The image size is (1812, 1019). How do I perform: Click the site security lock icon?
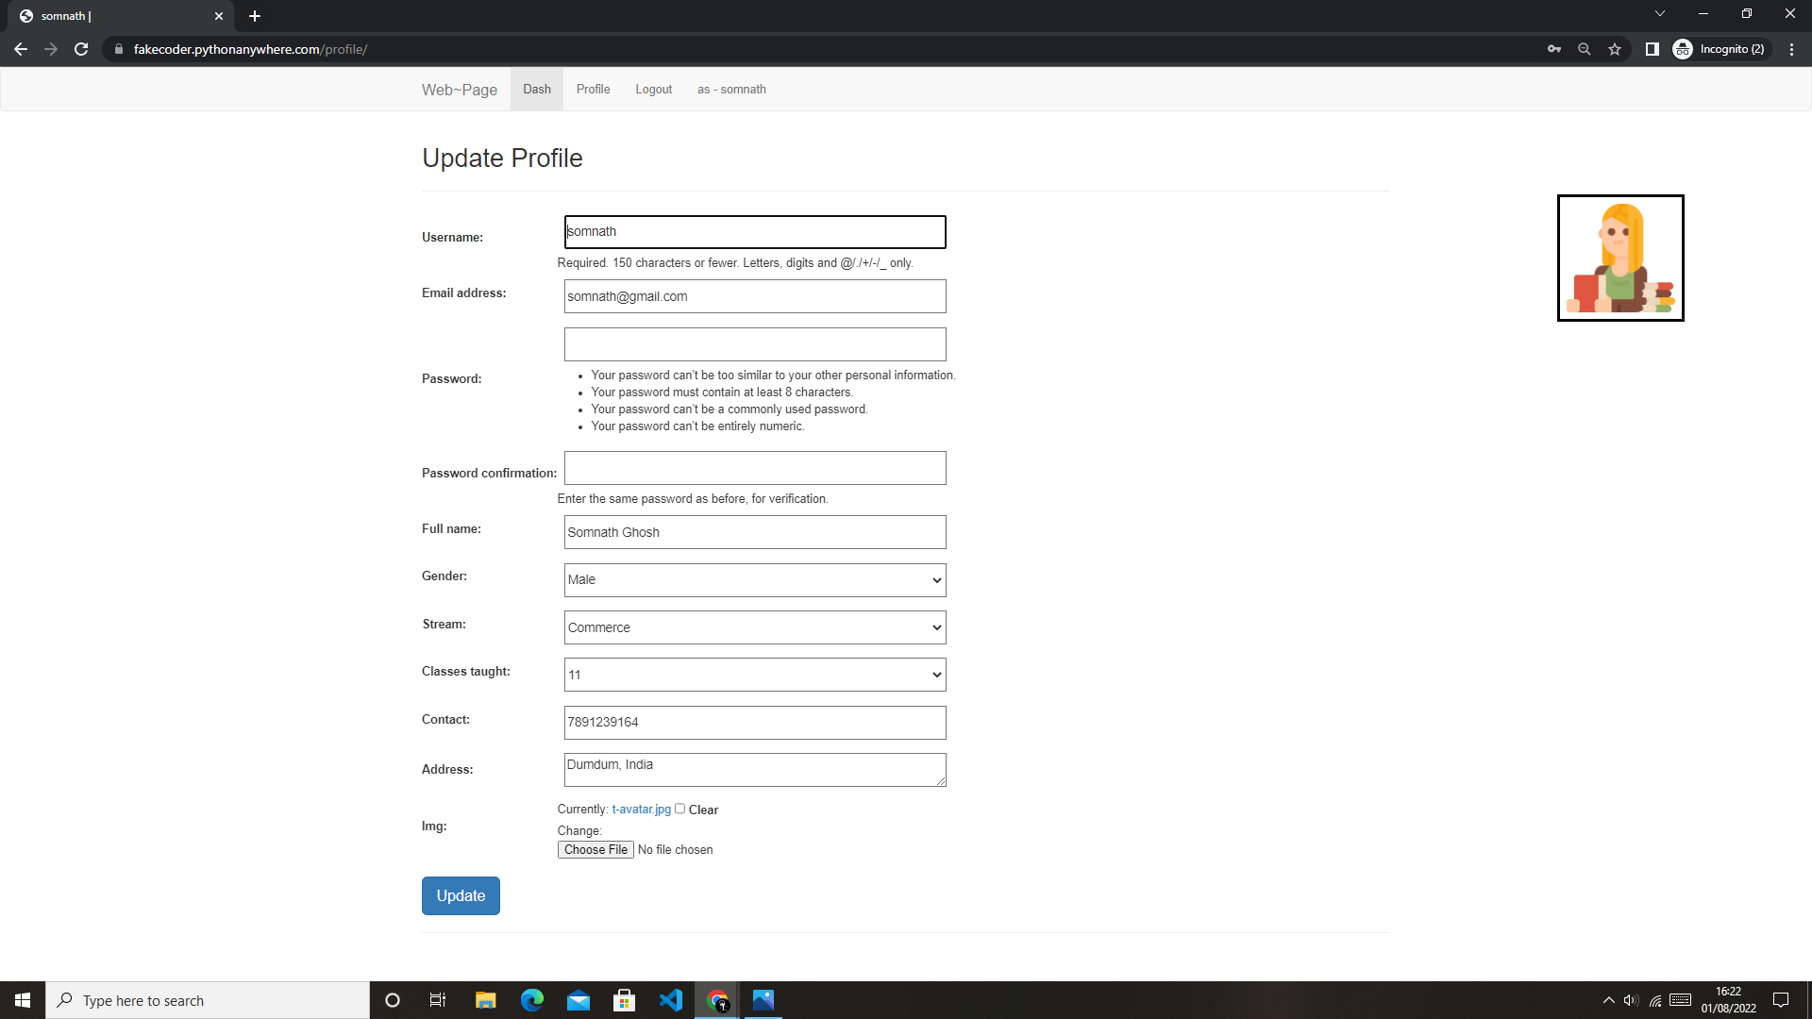119,49
